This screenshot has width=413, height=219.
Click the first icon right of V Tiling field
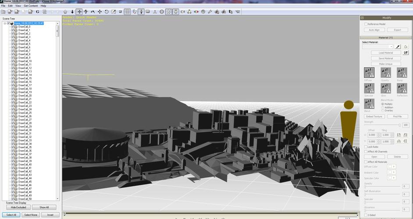click(399, 141)
